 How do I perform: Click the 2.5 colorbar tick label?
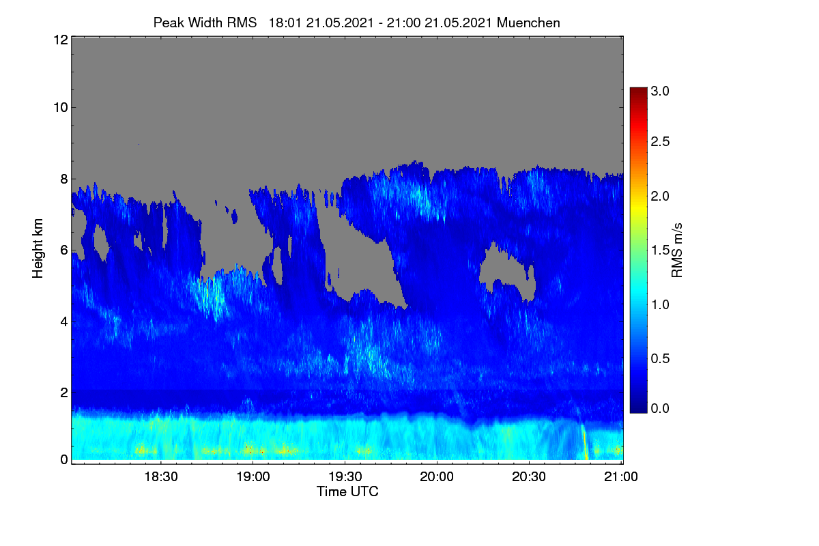tap(660, 141)
